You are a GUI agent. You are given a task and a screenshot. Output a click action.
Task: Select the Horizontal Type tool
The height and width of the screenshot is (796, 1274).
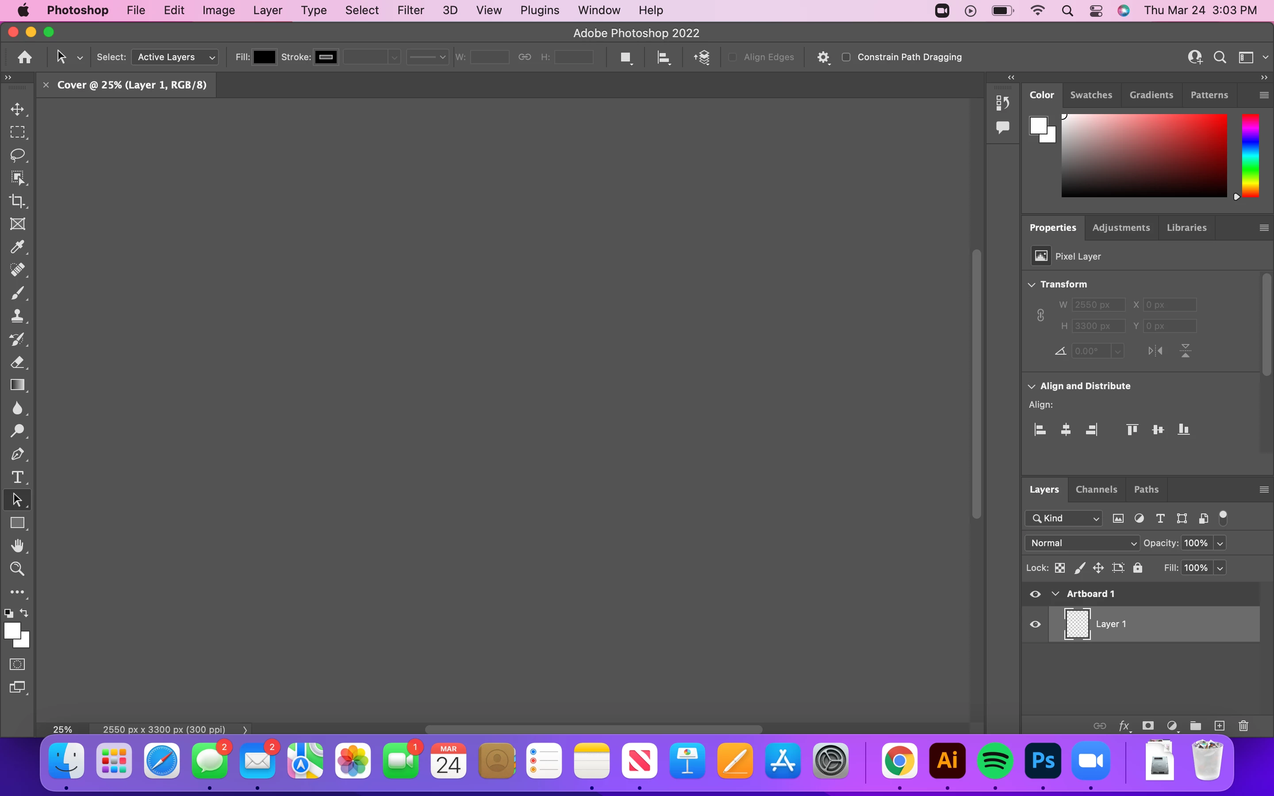click(x=17, y=477)
